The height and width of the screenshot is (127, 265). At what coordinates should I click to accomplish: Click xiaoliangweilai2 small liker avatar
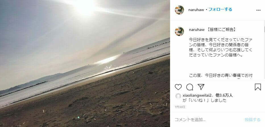pos(178,96)
